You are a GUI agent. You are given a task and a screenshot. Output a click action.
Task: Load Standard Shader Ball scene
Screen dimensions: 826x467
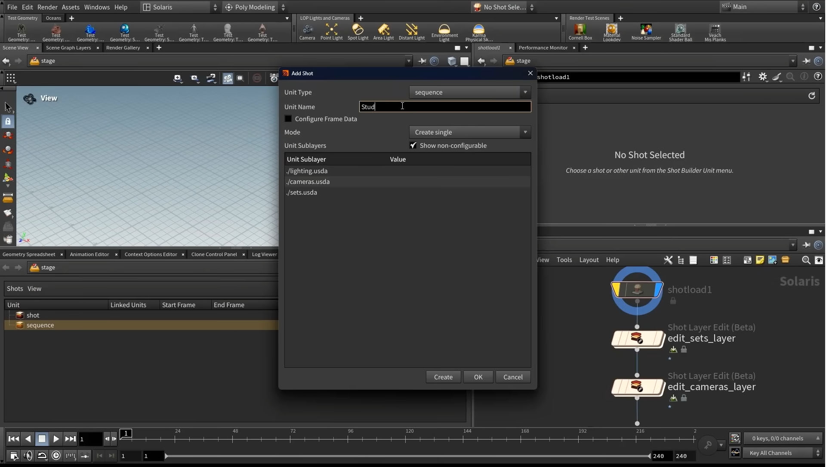tap(681, 32)
